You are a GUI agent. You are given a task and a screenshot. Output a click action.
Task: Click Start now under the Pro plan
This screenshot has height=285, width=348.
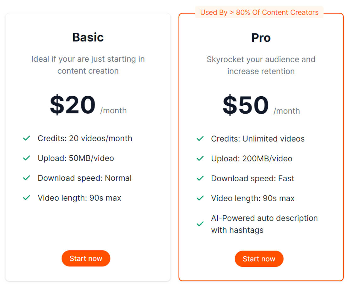(259, 259)
